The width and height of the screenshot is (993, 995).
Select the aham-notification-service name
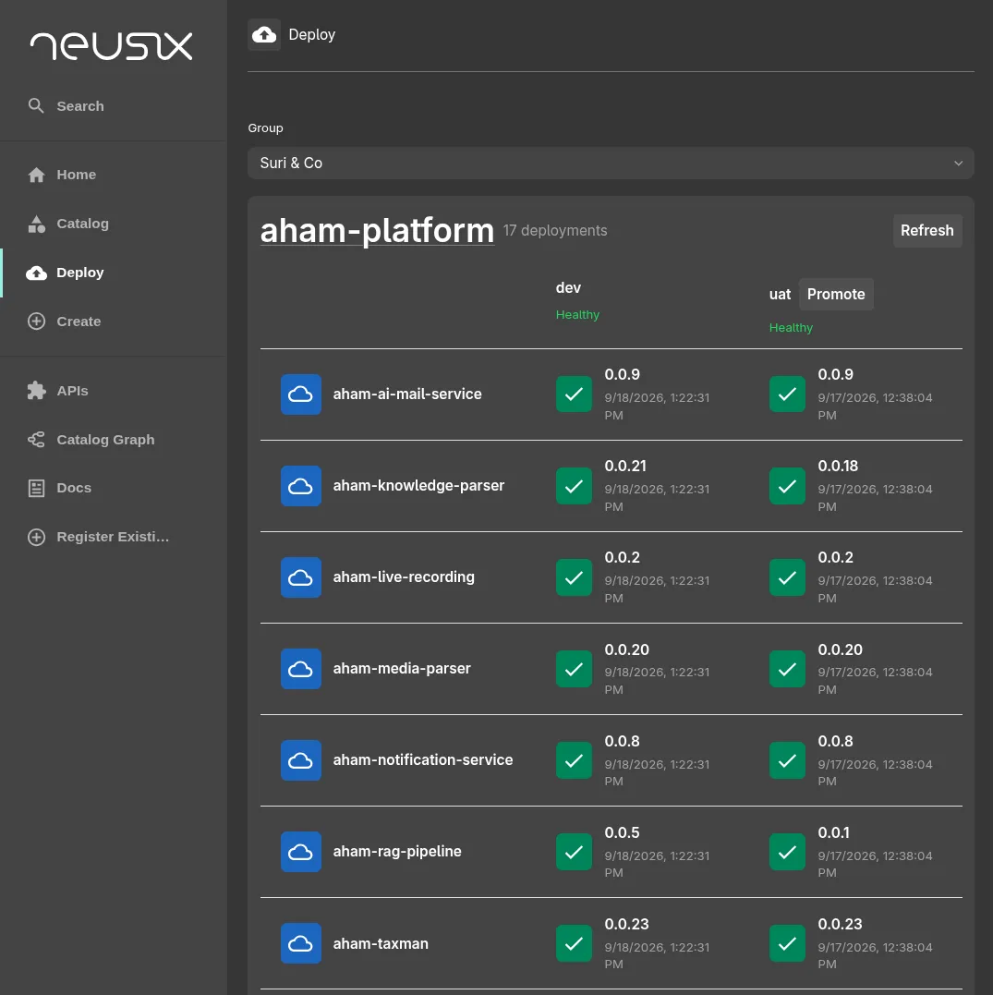click(x=422, y=759)
